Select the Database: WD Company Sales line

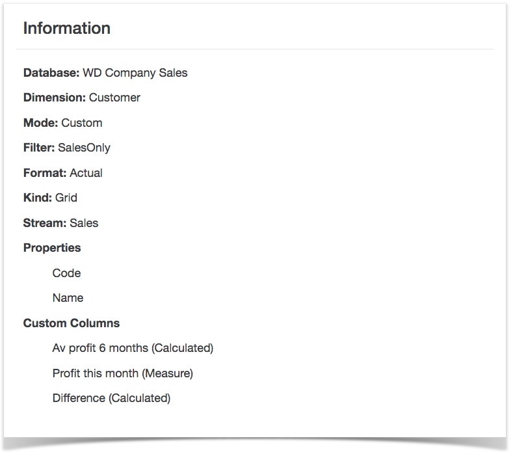(105, 73)
